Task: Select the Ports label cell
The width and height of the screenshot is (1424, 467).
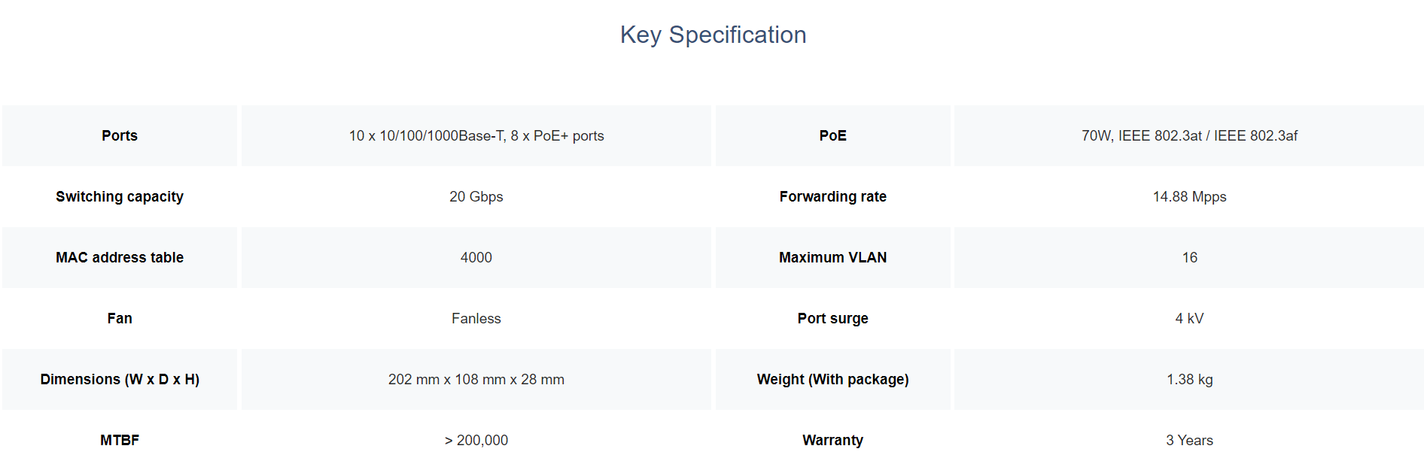Action: (120, 135)
